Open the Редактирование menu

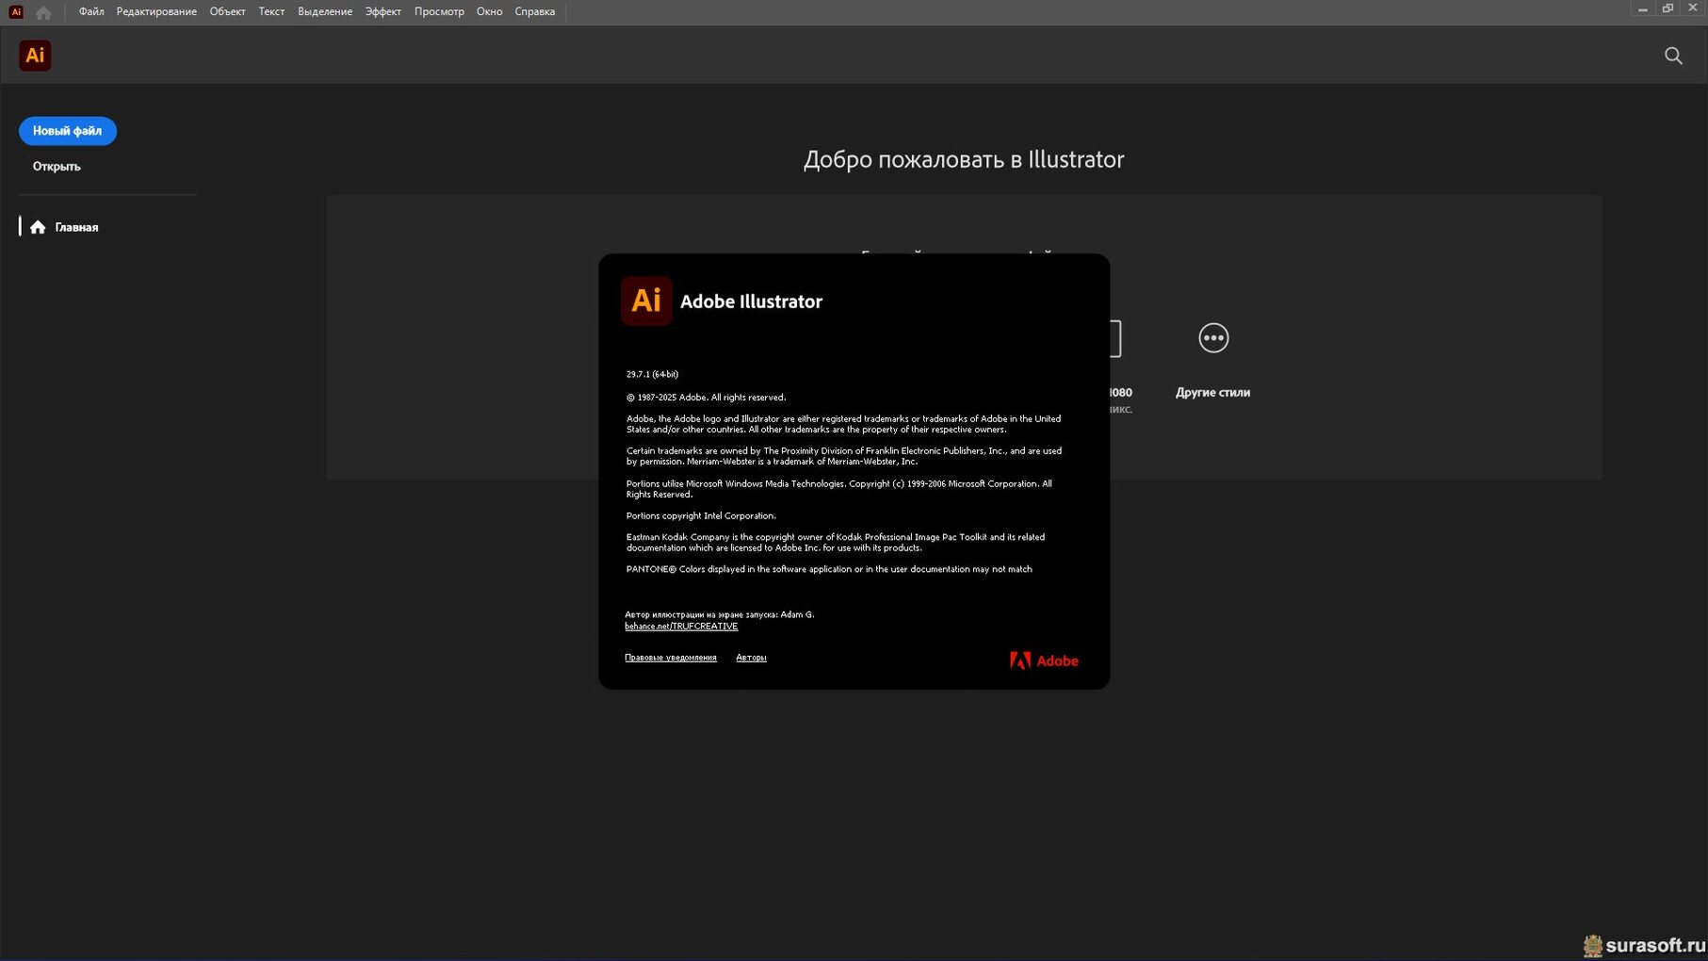coord(156,11)
